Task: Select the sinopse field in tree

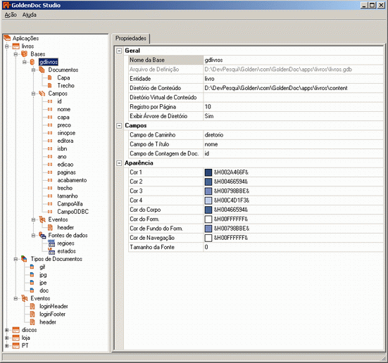Action: pos(66,133)
